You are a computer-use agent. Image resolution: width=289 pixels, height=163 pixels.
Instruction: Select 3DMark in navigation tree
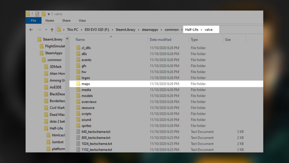56,67
